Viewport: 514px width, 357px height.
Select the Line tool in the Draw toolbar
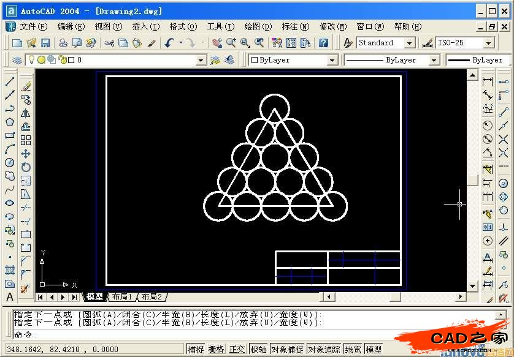[x=9, y=81]
